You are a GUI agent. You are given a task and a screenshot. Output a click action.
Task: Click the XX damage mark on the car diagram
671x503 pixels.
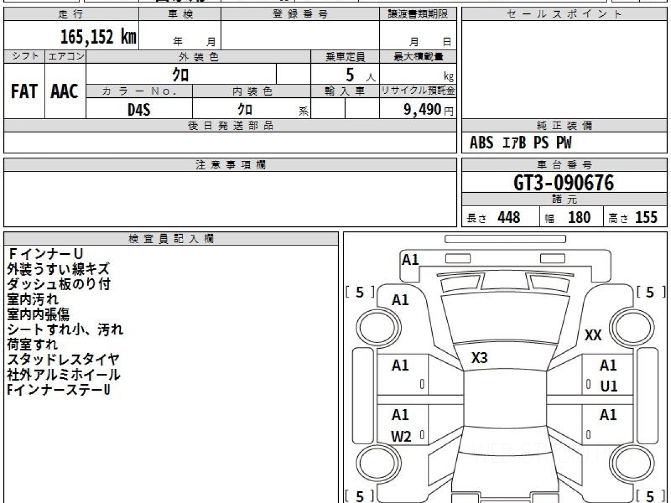click(593, 335)
